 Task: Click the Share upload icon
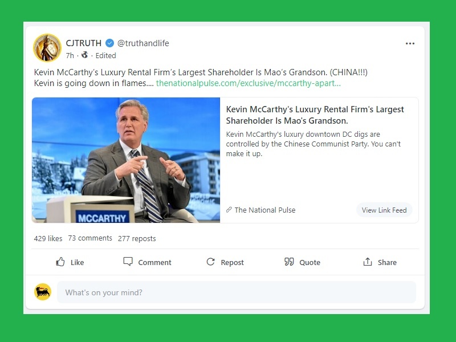pyautogui.click(x=368, y=262)
